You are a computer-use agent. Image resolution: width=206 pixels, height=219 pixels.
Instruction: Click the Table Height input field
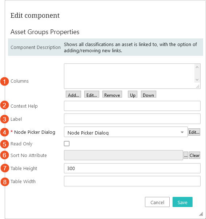[132, 168]
